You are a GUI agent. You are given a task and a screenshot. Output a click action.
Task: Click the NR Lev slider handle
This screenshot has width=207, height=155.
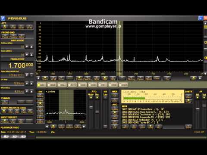coord(105,126)
